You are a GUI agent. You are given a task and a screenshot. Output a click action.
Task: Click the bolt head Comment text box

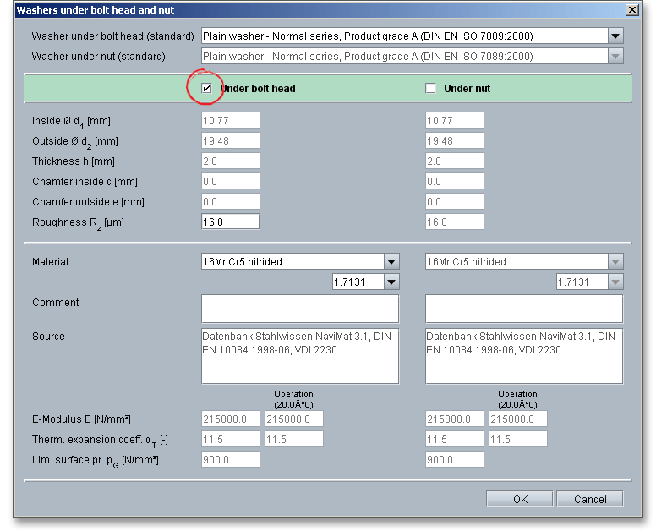(299, 309)
